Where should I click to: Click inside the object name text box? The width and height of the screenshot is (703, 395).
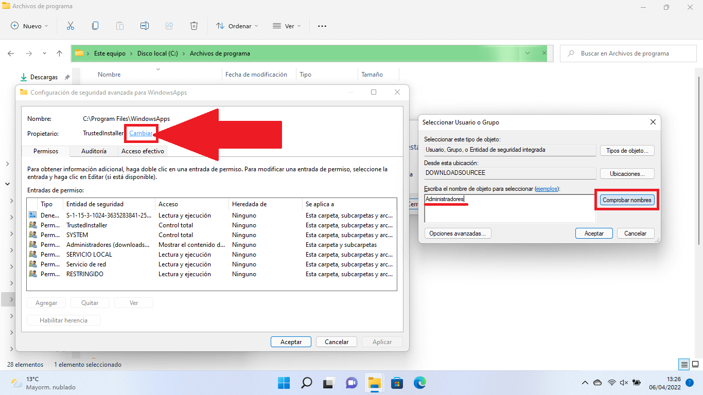tap(509, 208)
